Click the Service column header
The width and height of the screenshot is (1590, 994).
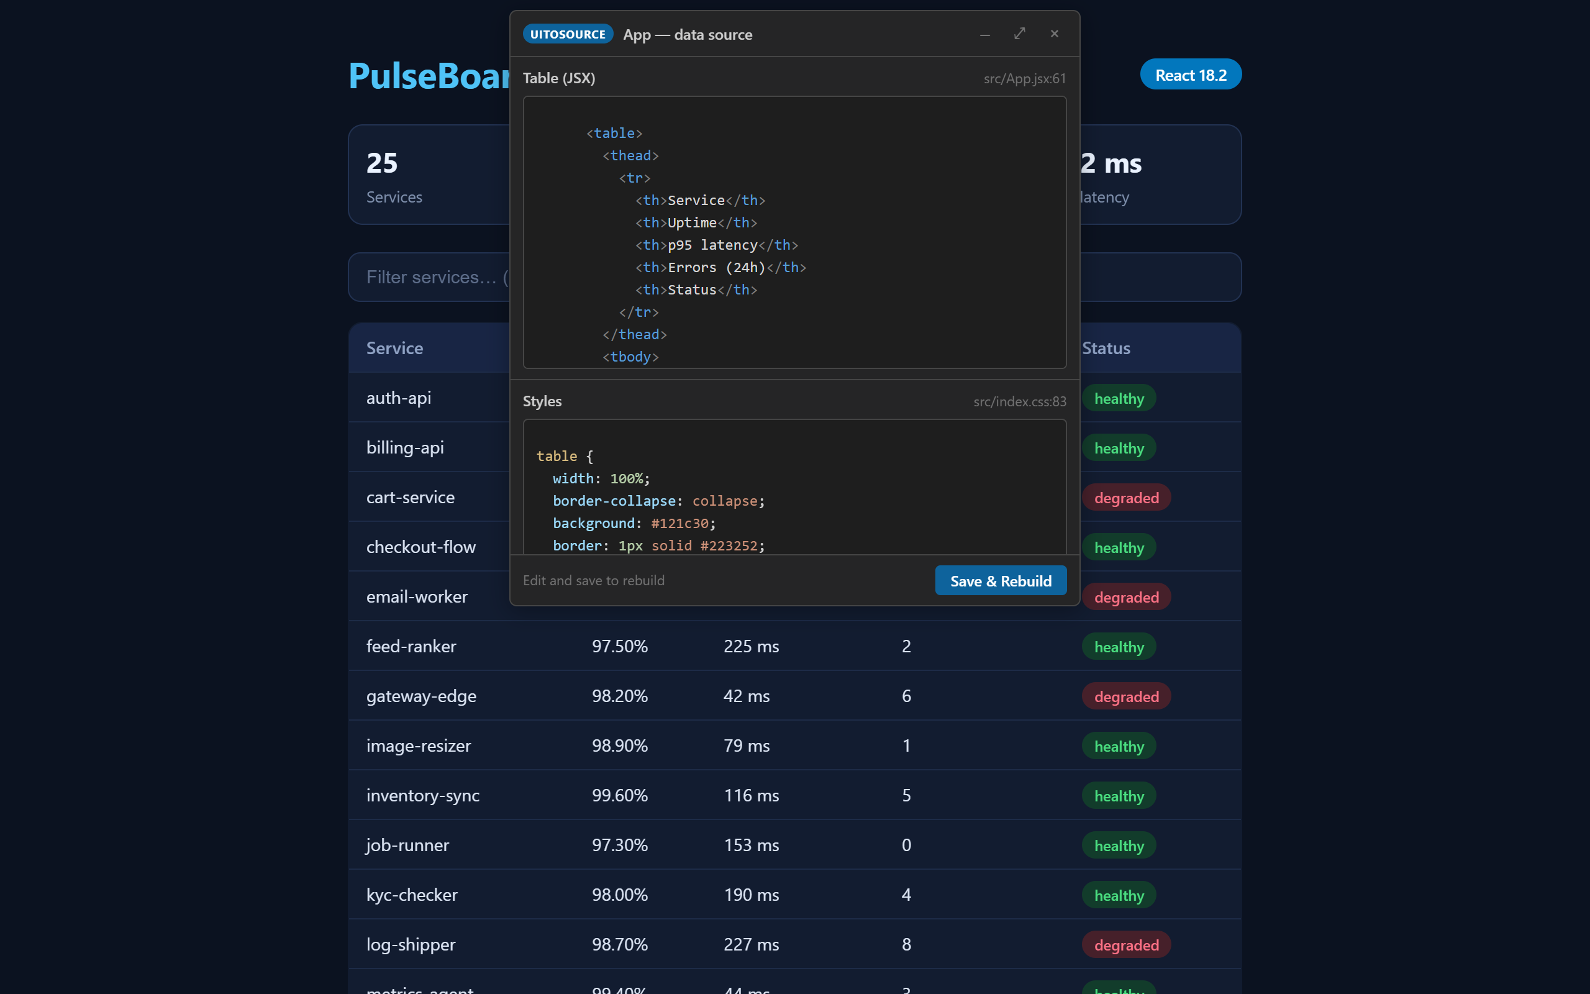point(395,348)
